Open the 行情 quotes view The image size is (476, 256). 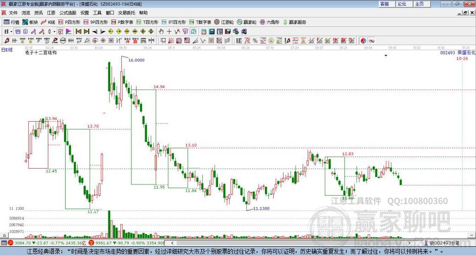pyautogui.click(x=12, y=22)
